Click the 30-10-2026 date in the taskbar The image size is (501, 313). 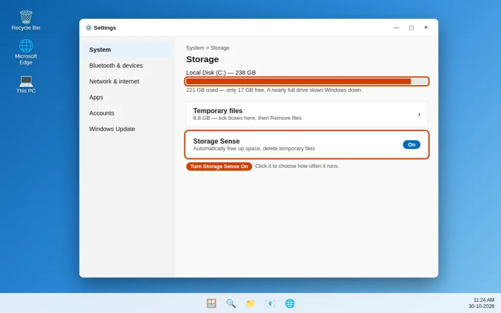[481, 306]
